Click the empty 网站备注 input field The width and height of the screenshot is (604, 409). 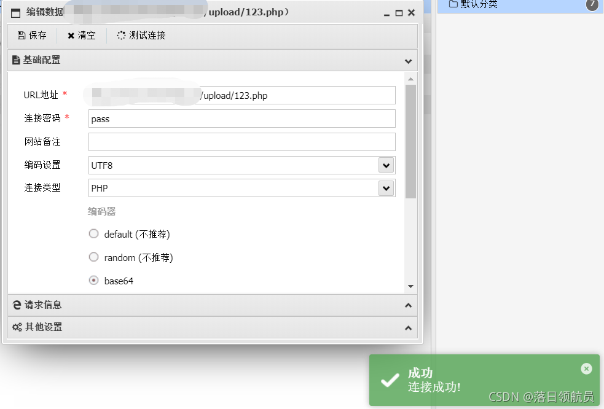pyautogui.click(x=242, y=142)
